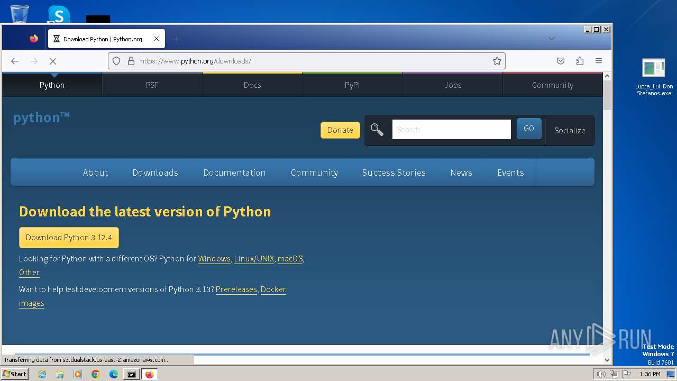This screenshot has width=677, height=381.
Task: Click the site Search text field
Action: (x=452, y=129)
